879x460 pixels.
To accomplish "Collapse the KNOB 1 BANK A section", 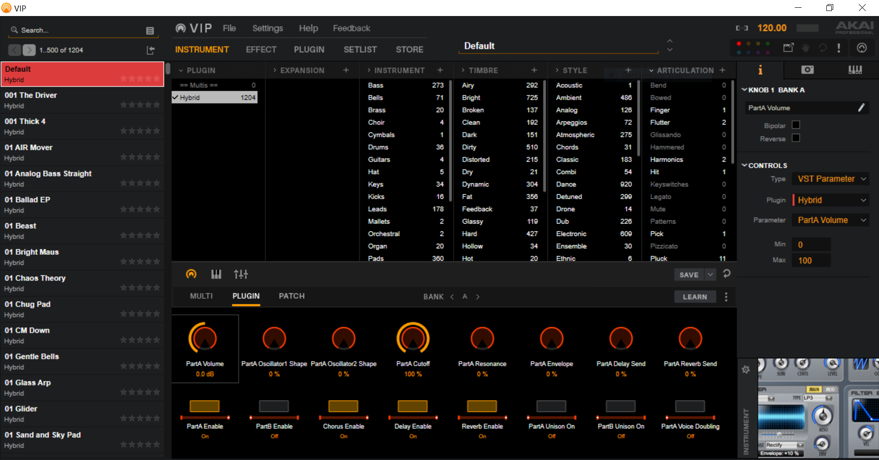I will (x=744, y=90).
